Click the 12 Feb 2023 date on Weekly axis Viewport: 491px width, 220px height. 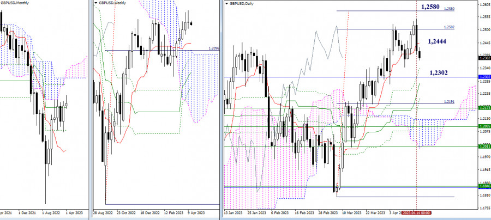(x=174, y=213)
